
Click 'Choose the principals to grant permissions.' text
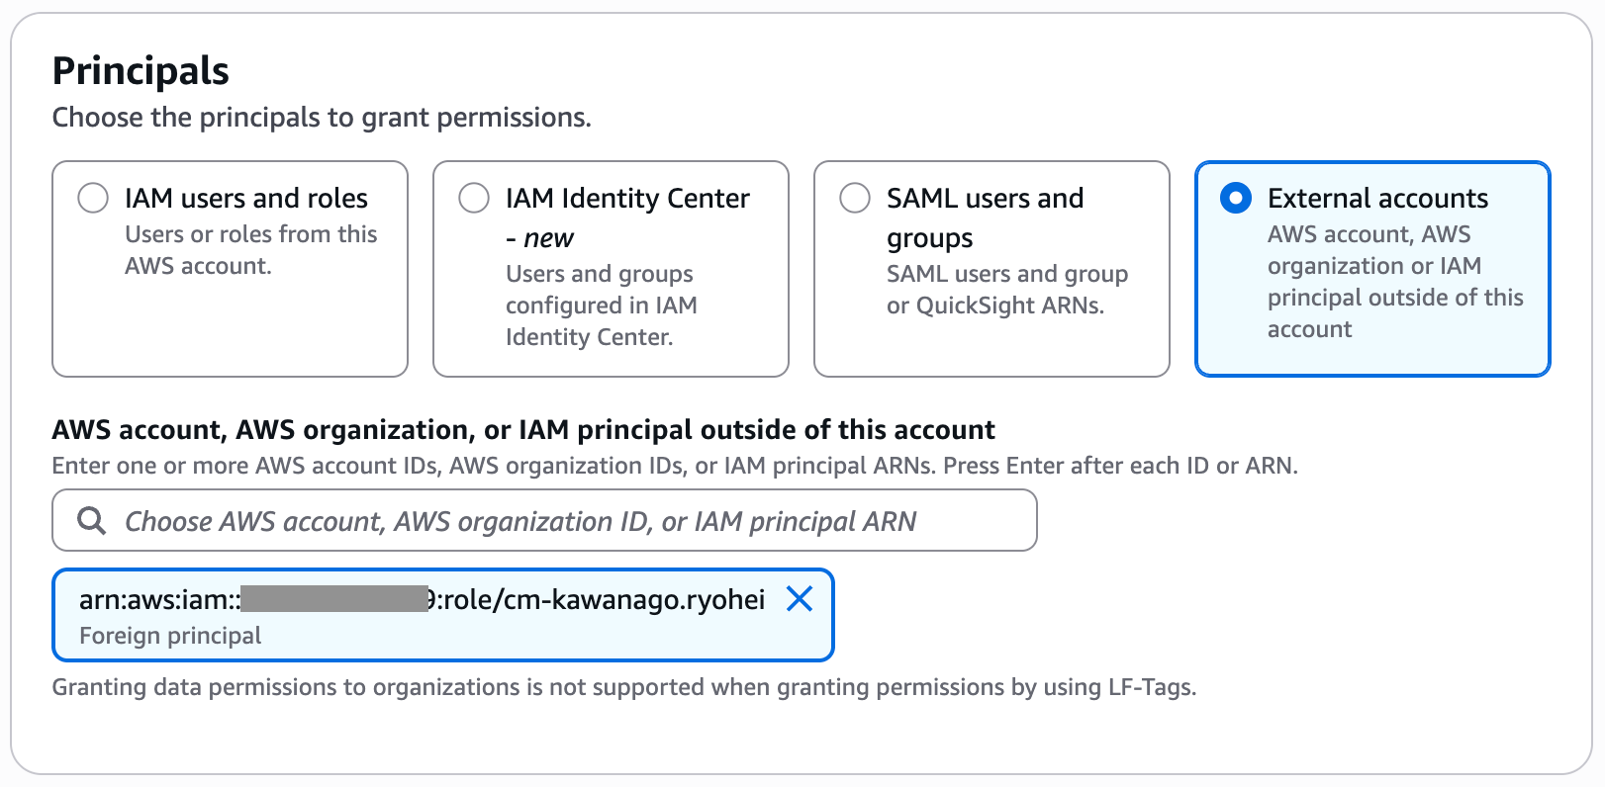322,118
